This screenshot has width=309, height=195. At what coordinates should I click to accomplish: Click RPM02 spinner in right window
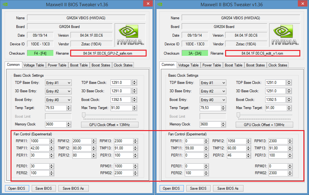click(290, 173)
